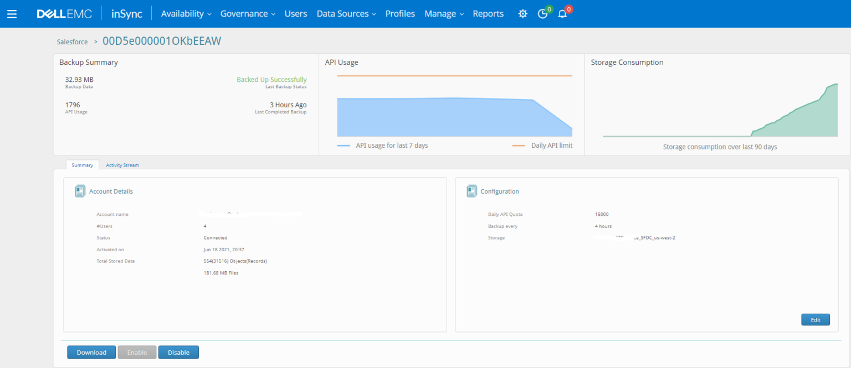Open notifications via the bell icon
Image resolution: width=851 pixels, height=368 pixels.
pos(562,13)
